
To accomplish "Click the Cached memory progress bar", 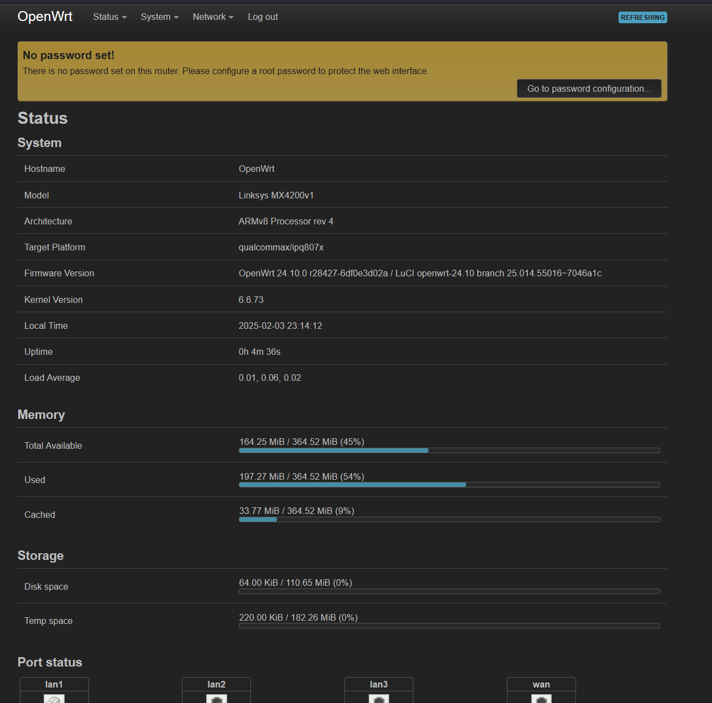I will point(449,520).
